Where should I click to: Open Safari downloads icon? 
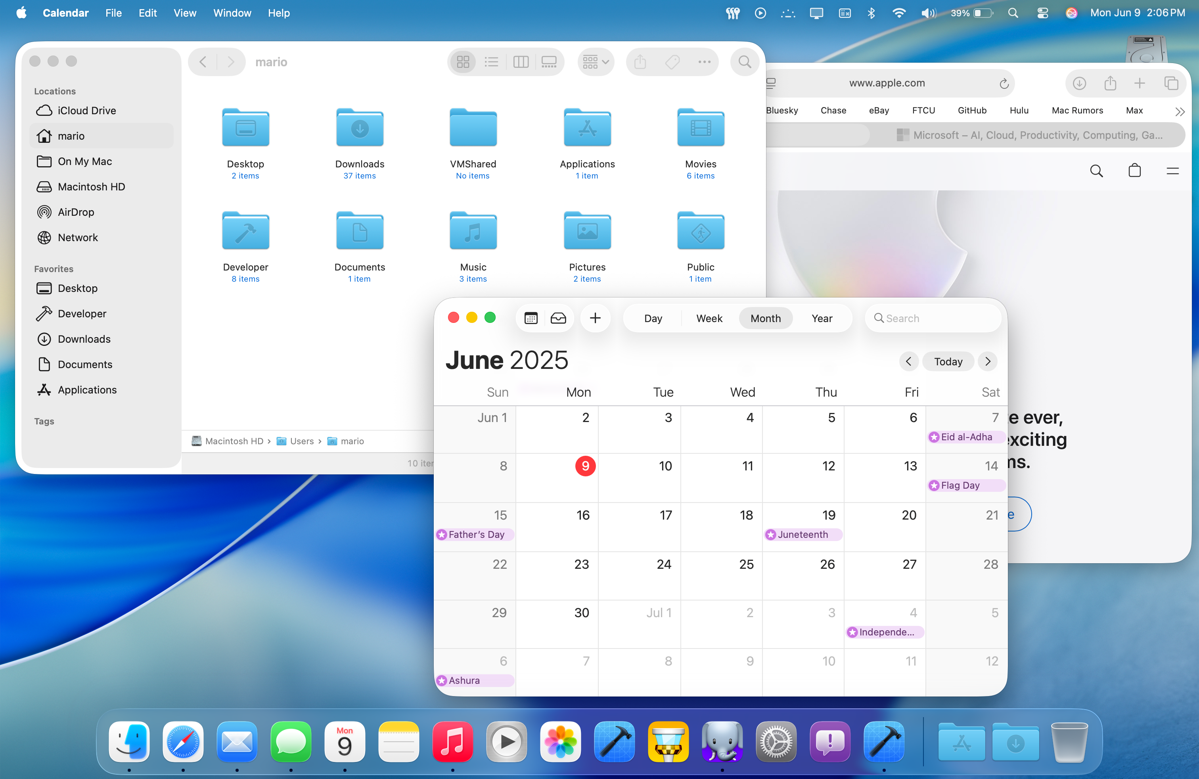[1078, 83]
